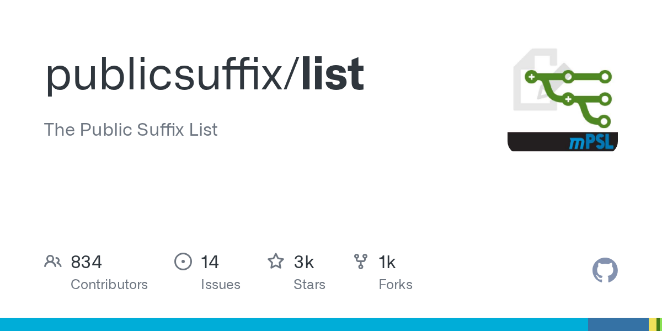
Task: Click the 14 issues count
Action: point(210,262)
